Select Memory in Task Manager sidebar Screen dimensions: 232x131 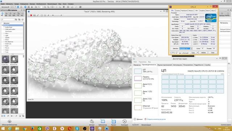(146, 78)
